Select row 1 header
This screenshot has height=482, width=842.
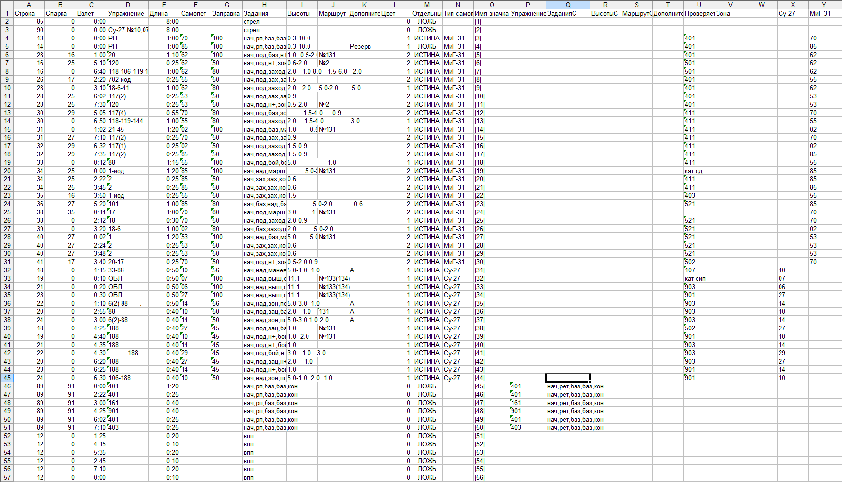(x=7, y=13)
